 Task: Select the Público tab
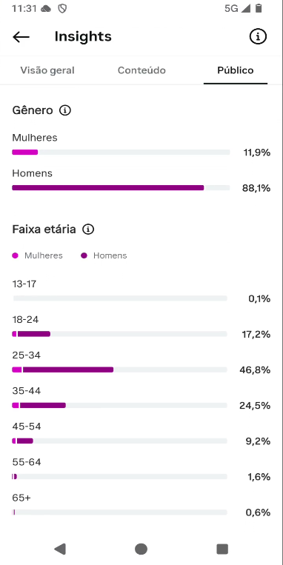tap(236, 70)
